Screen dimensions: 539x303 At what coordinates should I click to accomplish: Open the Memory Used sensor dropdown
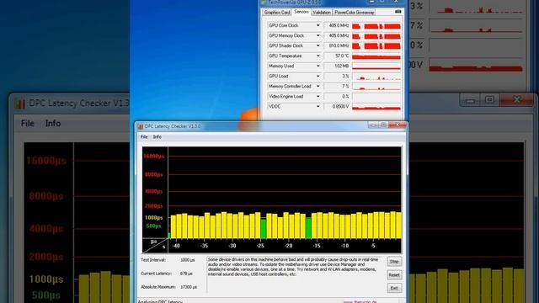[x=318, y=66]
